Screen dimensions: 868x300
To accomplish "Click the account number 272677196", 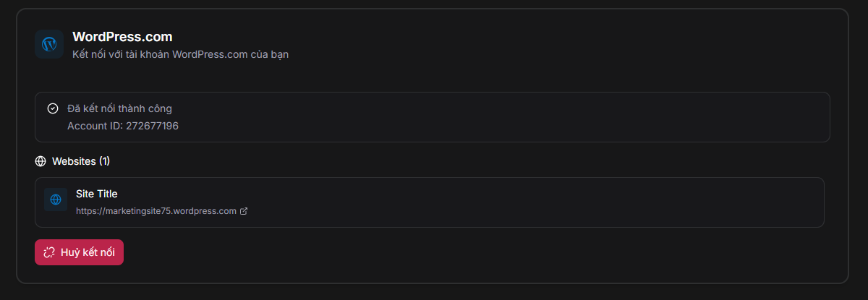I will click(152, 126).
